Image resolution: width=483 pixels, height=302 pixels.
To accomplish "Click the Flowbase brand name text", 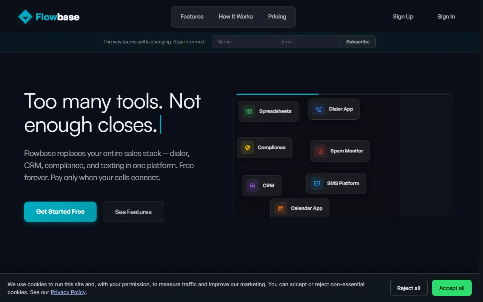I will pos(58,17).
